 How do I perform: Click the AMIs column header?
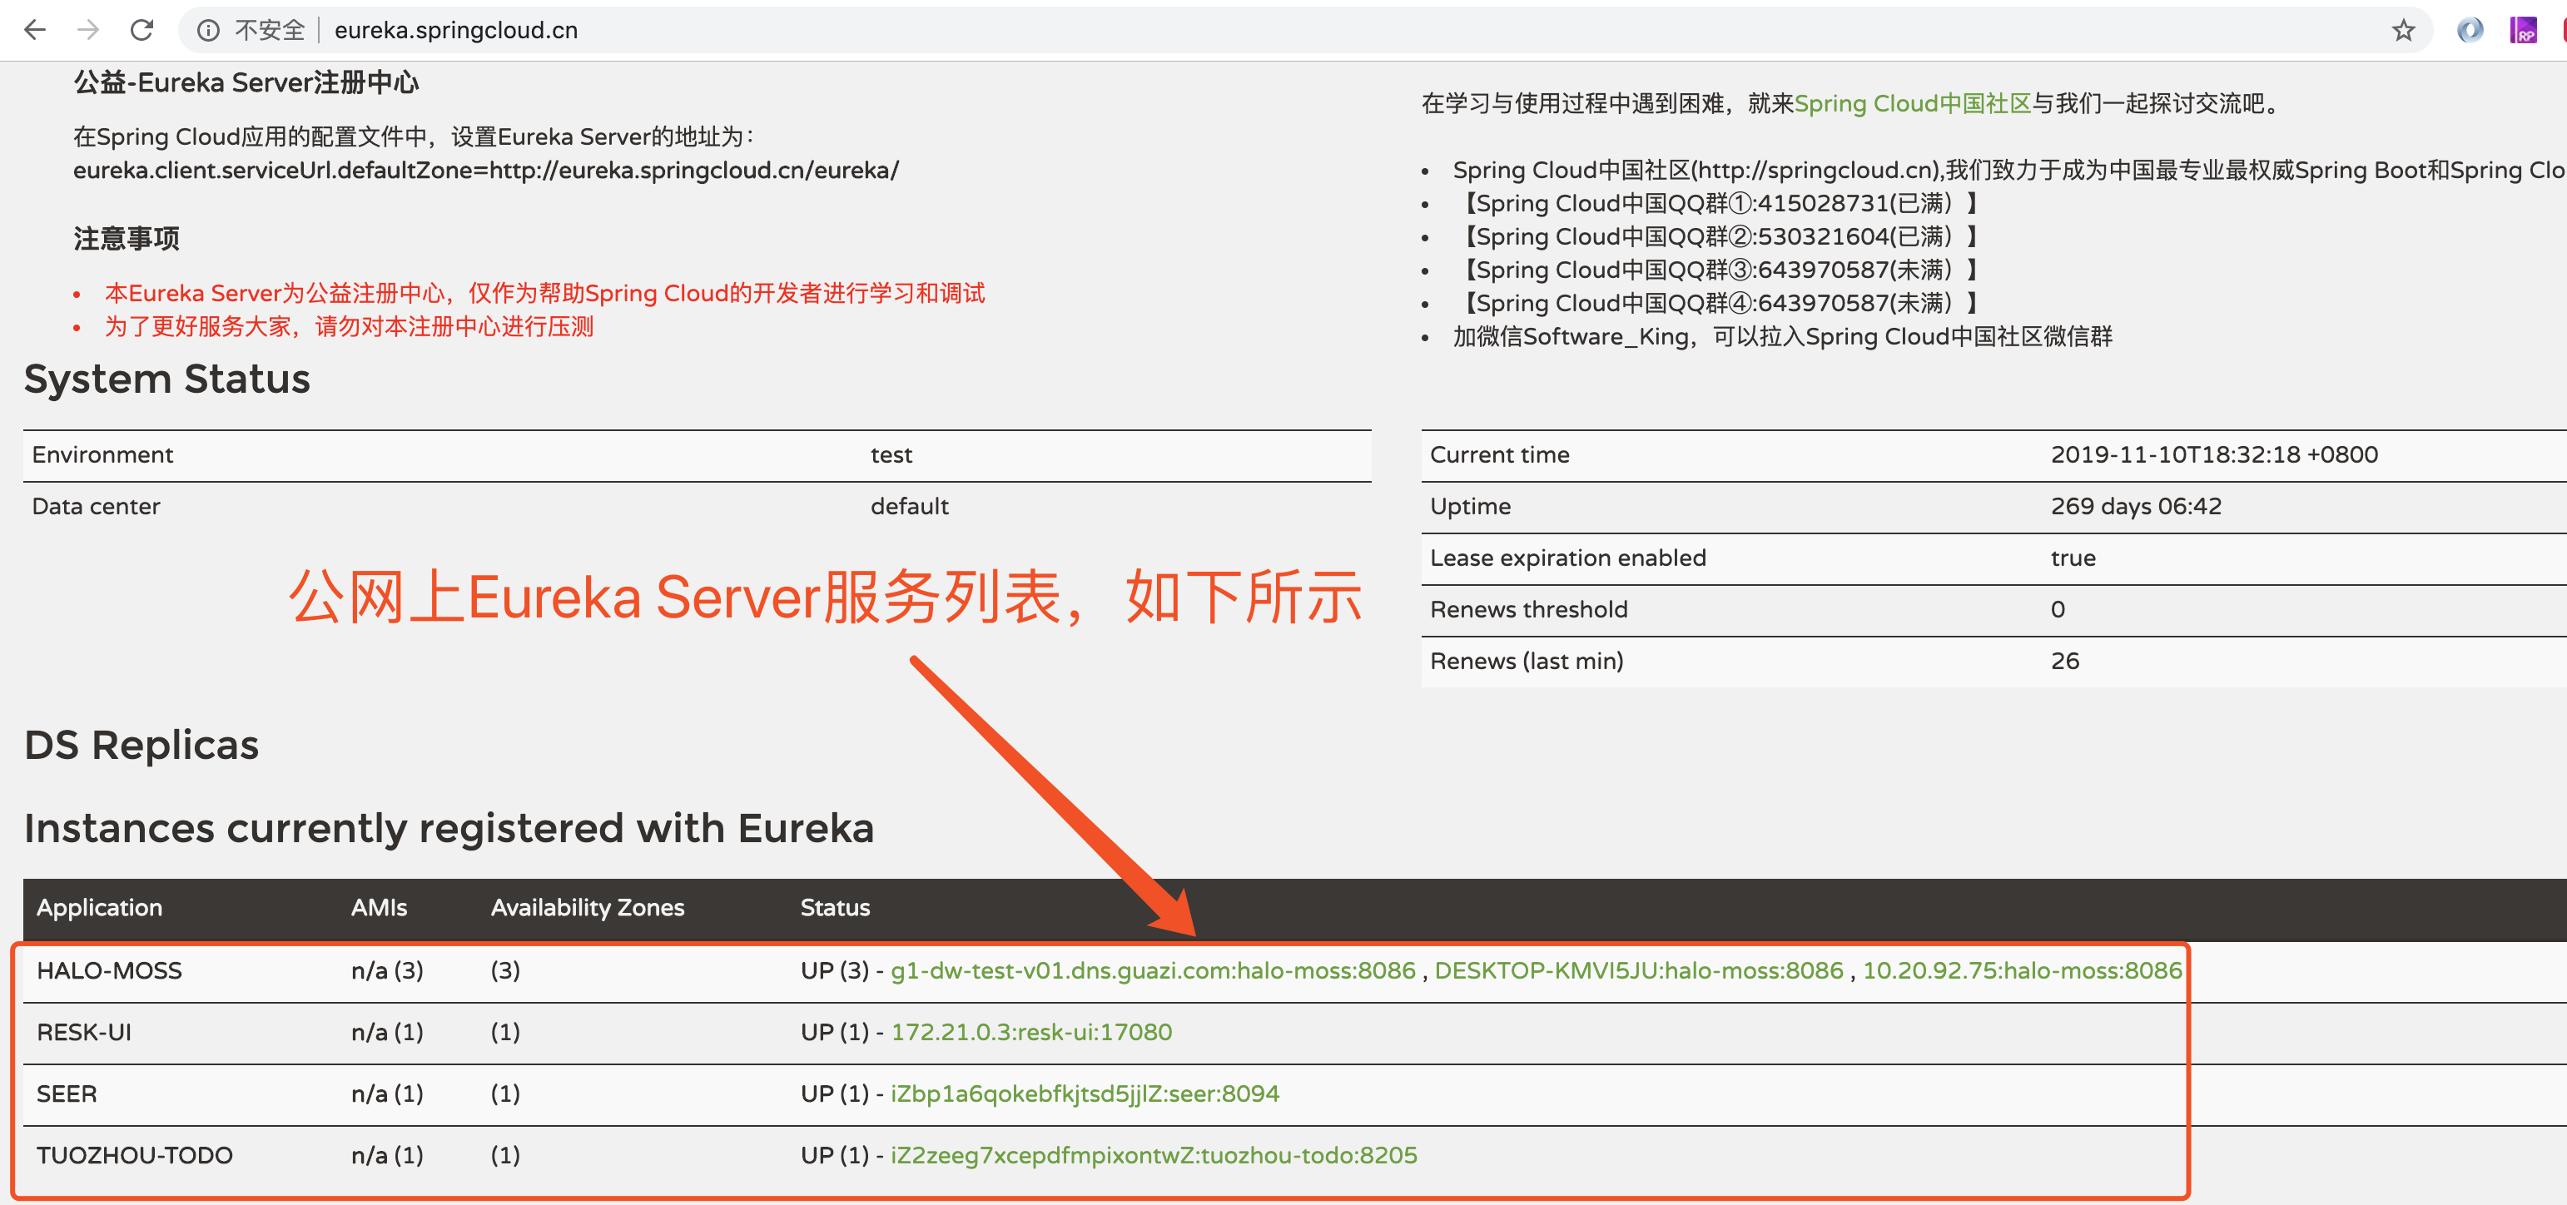coord(379,908)
